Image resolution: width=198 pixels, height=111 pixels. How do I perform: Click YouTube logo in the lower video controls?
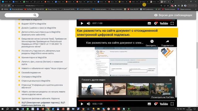click(164, 104)
